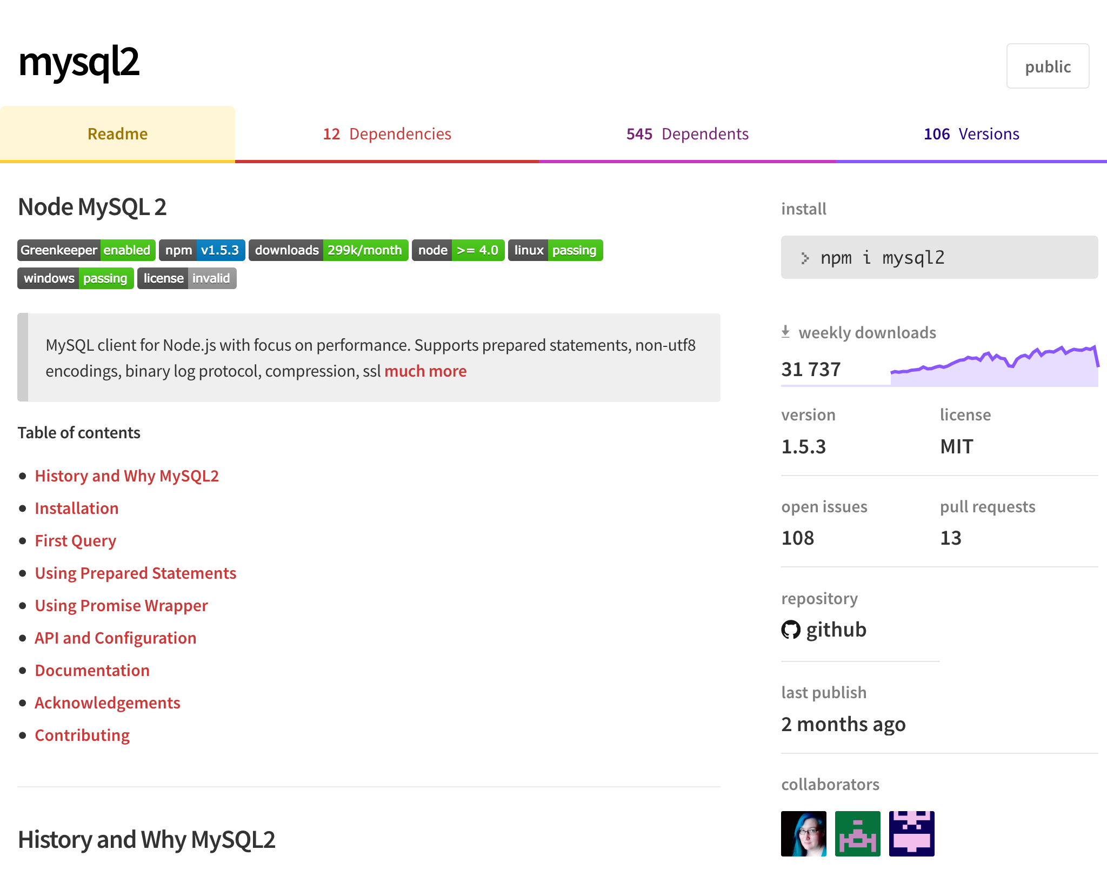Click the public package button
The height and width of the screenshot is (870, 1107).
coord(1048,66)
